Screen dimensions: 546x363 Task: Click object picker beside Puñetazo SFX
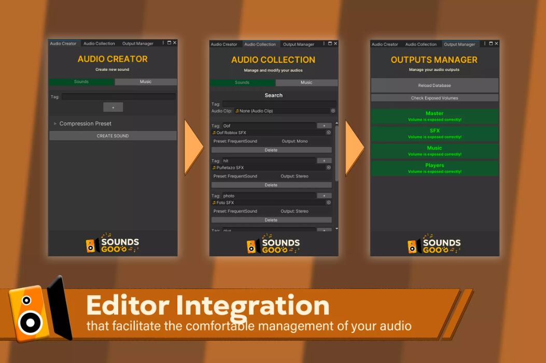click(x=328, y=168)
